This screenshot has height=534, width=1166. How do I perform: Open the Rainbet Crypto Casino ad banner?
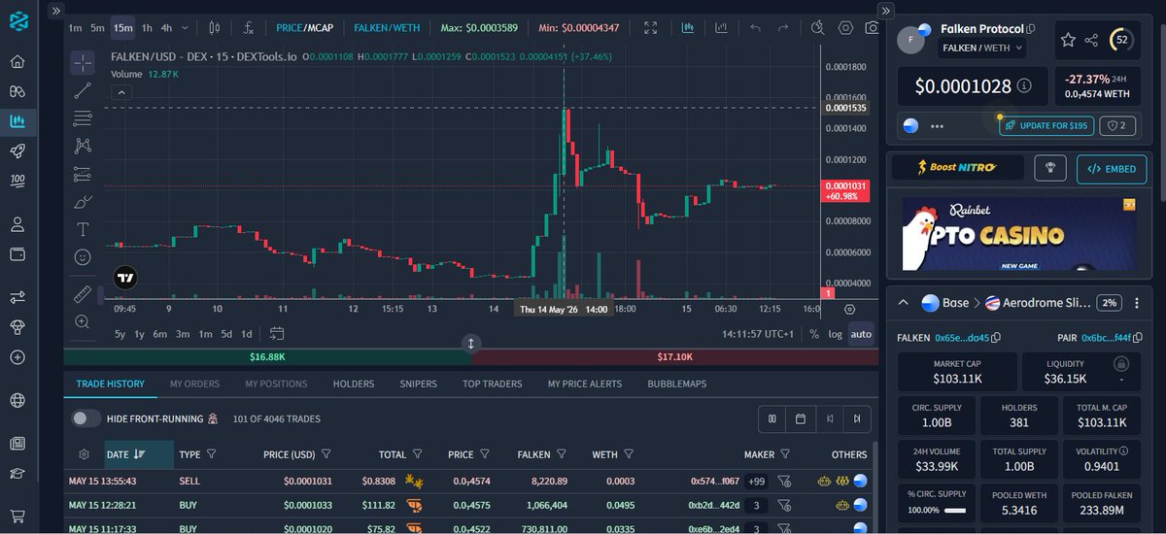(x=1018, y=234)
